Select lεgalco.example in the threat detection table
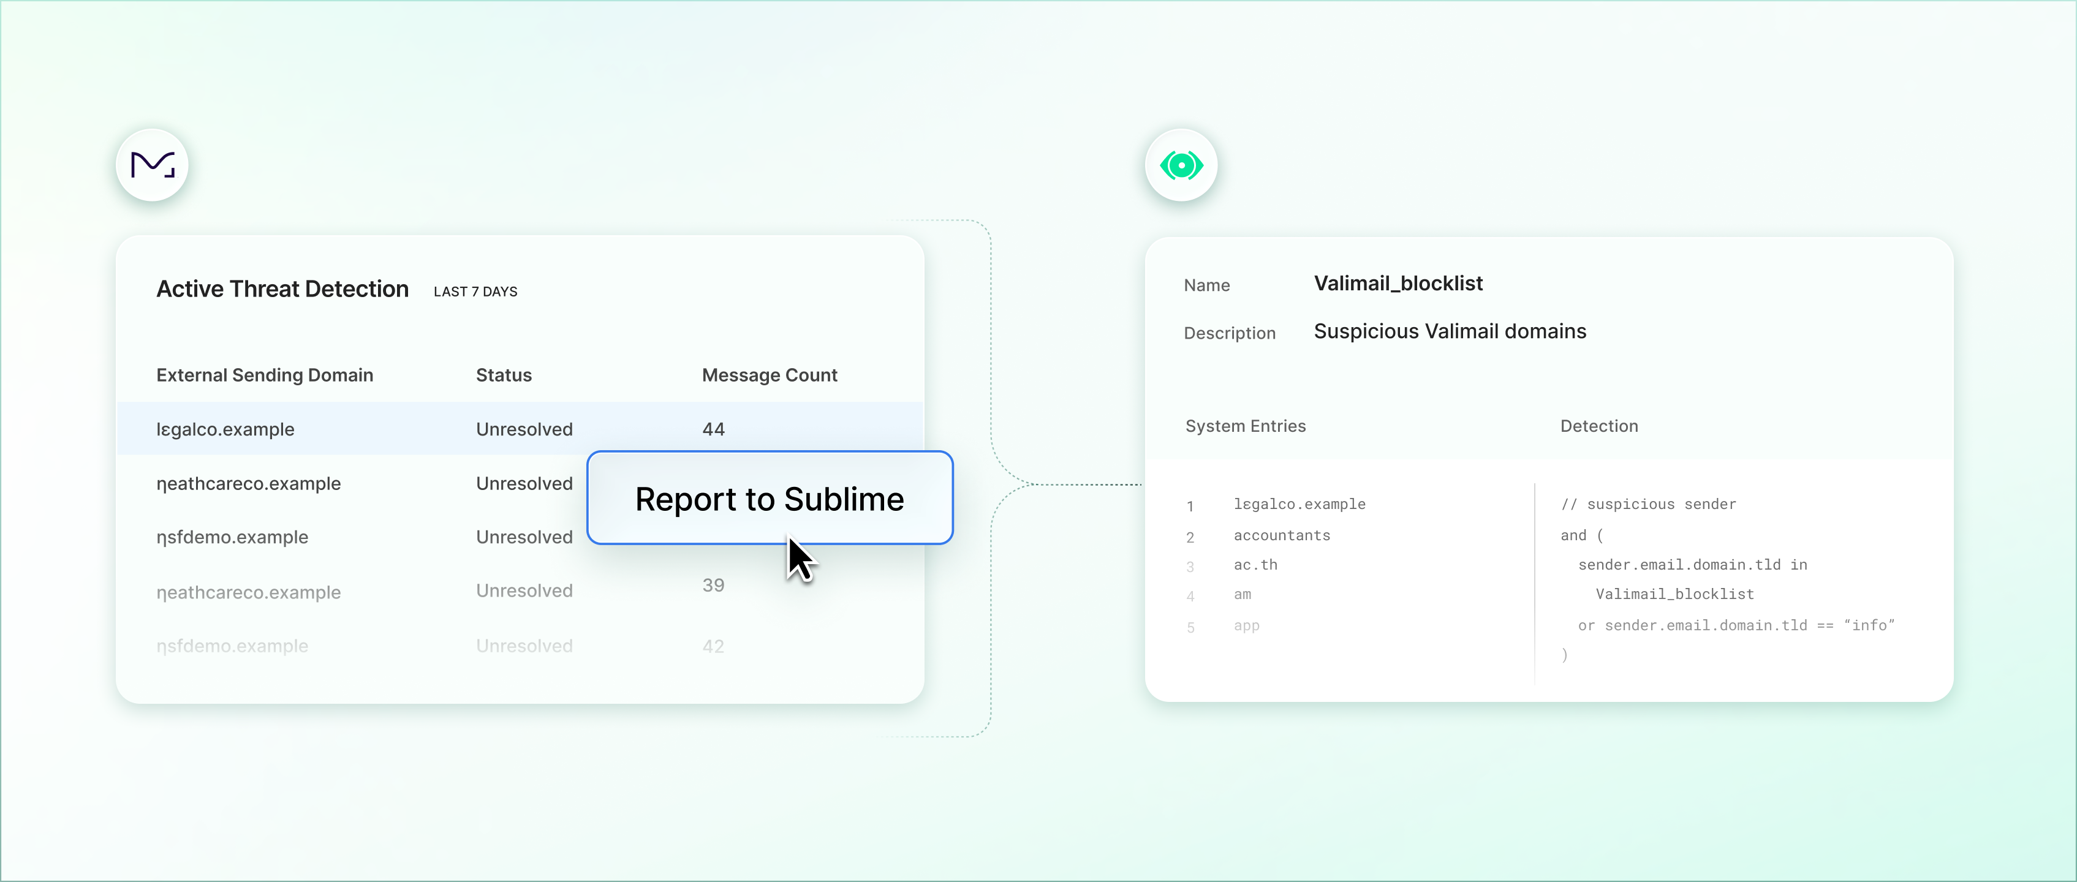 pyautogui.click(x=225, y=430)
